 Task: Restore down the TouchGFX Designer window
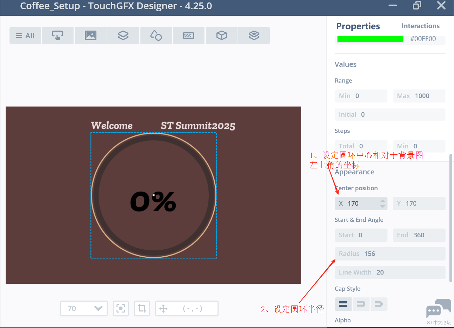[x=417, y=6]
